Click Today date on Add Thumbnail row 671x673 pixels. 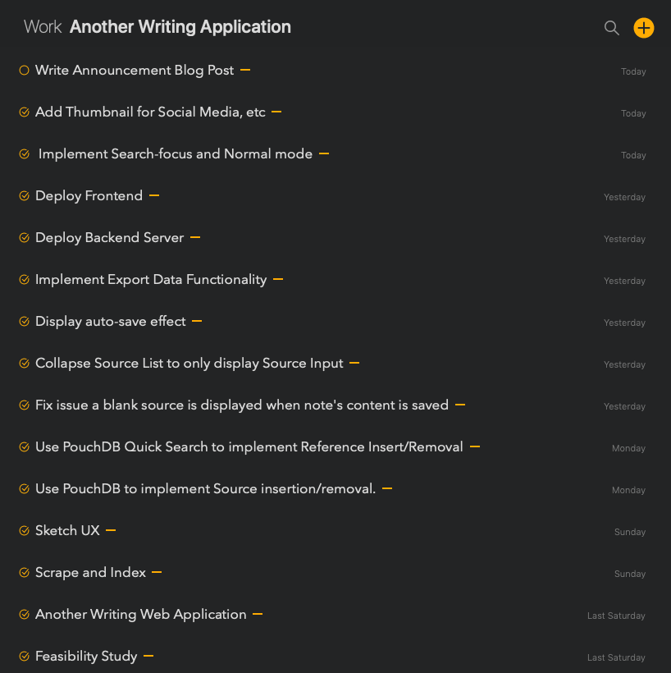coord(633,114)
